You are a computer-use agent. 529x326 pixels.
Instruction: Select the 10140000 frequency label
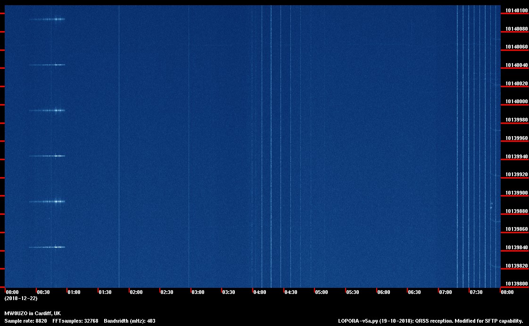(x=517, y=102)
